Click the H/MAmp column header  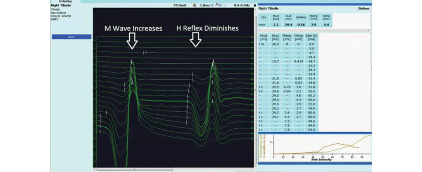(x=301, y=17)
